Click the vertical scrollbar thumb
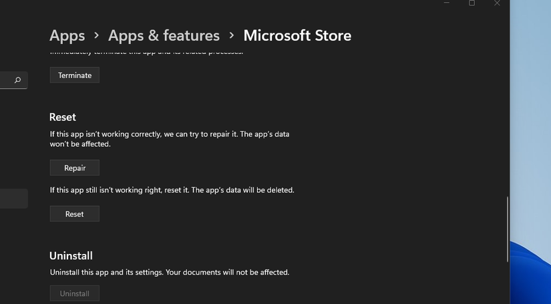The image size is (551, 304). pos(508,230)
